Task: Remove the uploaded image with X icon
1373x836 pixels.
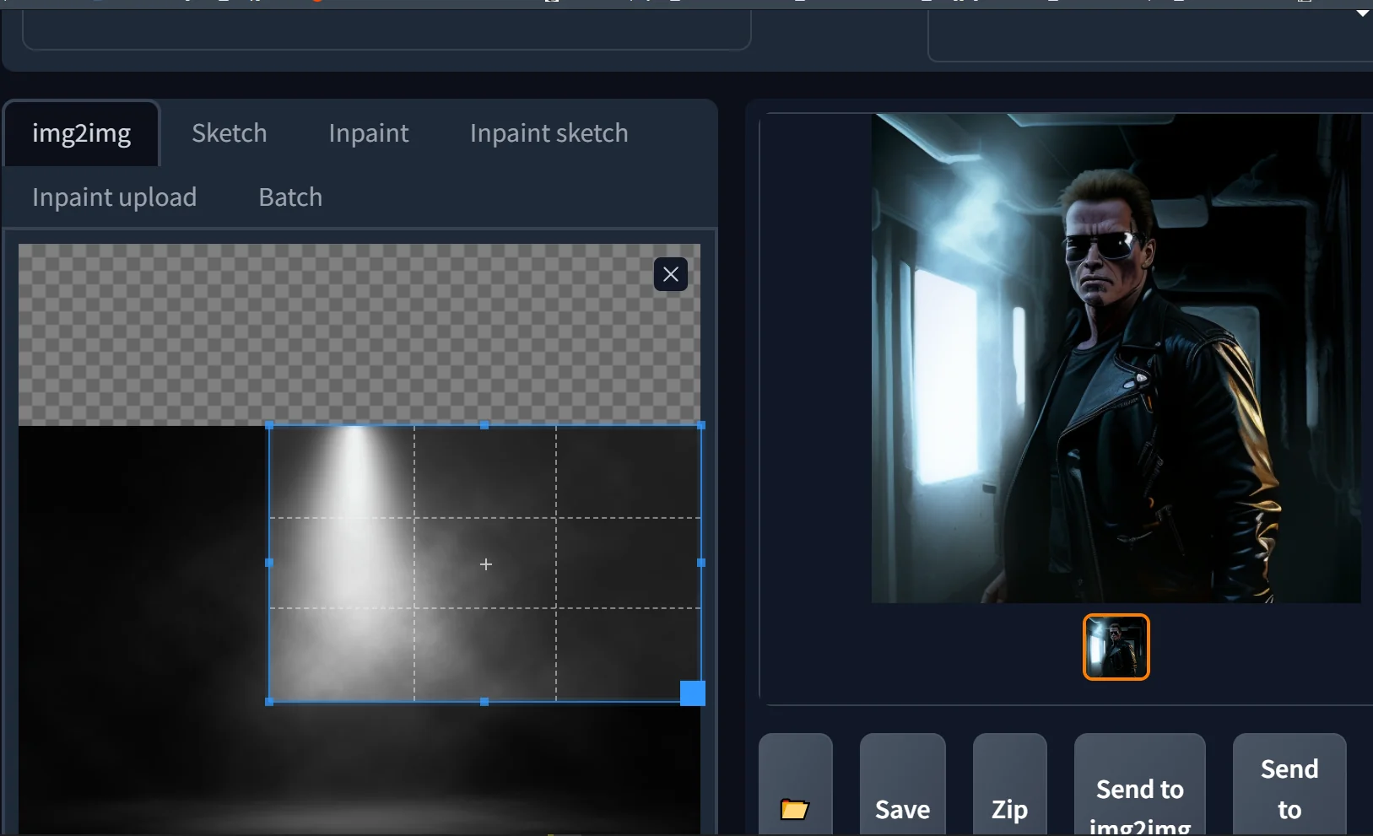Action: (671, 274)
